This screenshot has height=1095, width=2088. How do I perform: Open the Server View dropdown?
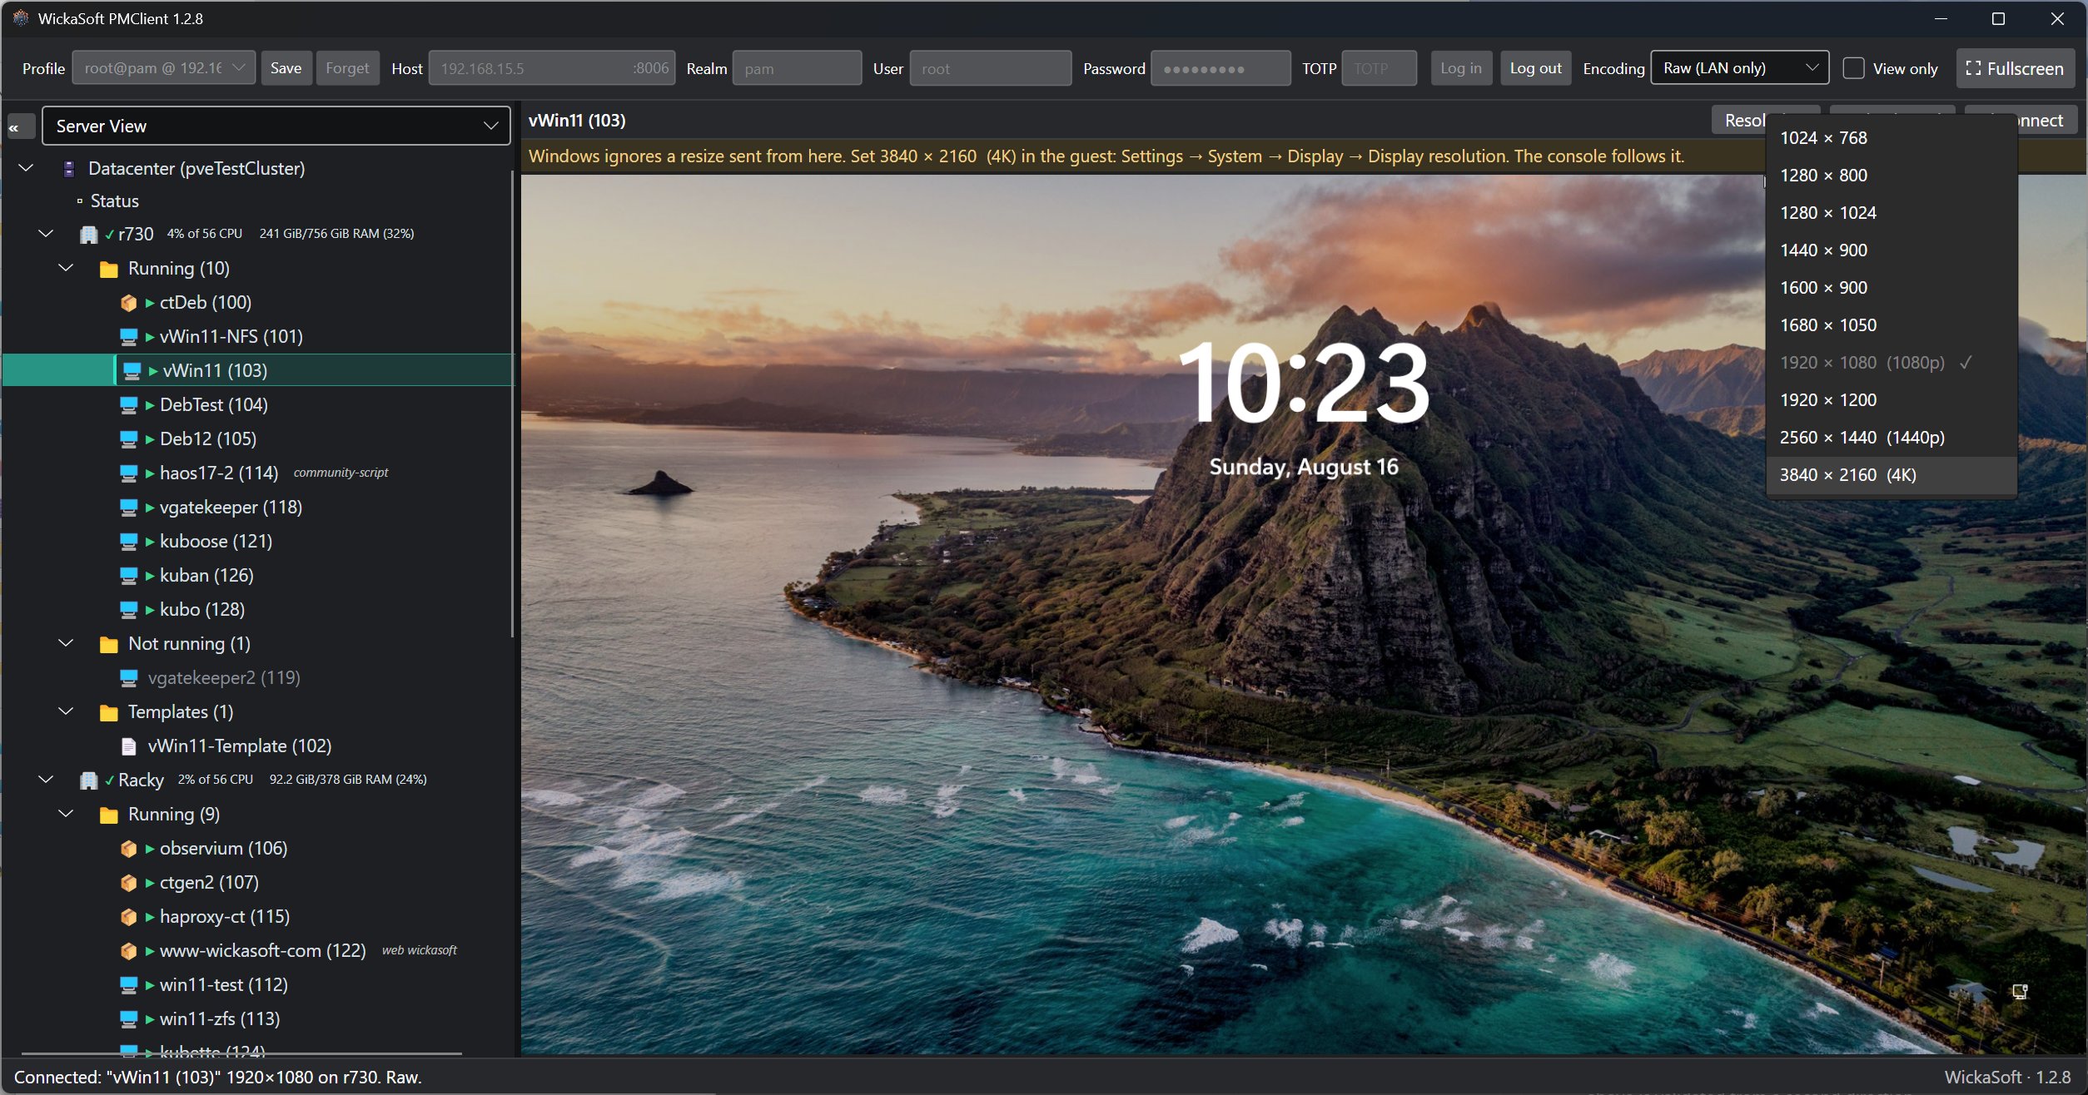point(276,126)
